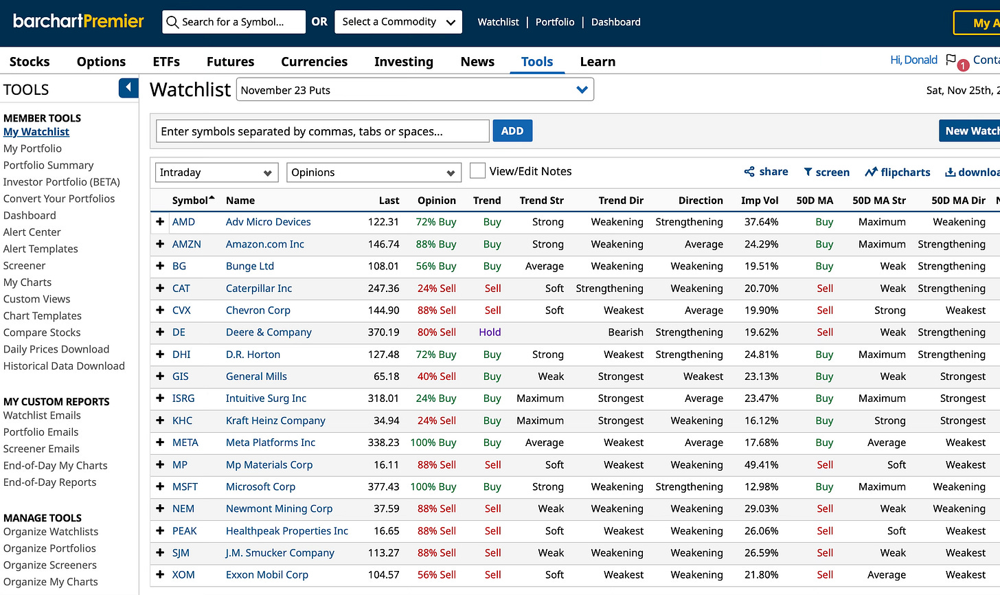Click the download data link
This screenshot has height=595, width=1000.
click(x=973, y=172)
